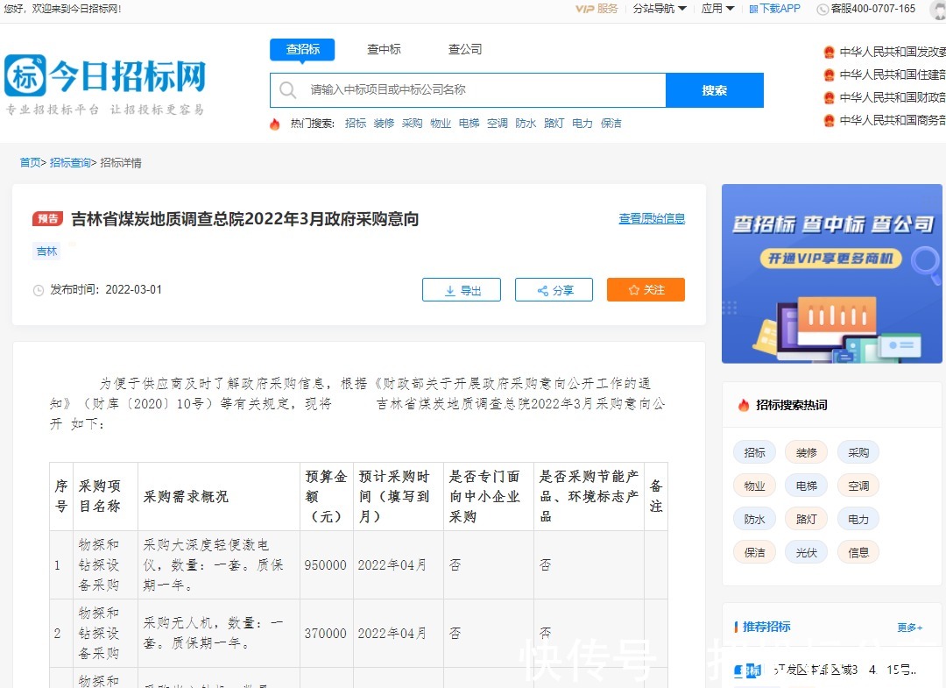Image resolution: width=946 pixels, height=688 pixels.
Task: Click 空调 pill in 招标搜索热词 panel
Action: (858, 486)
